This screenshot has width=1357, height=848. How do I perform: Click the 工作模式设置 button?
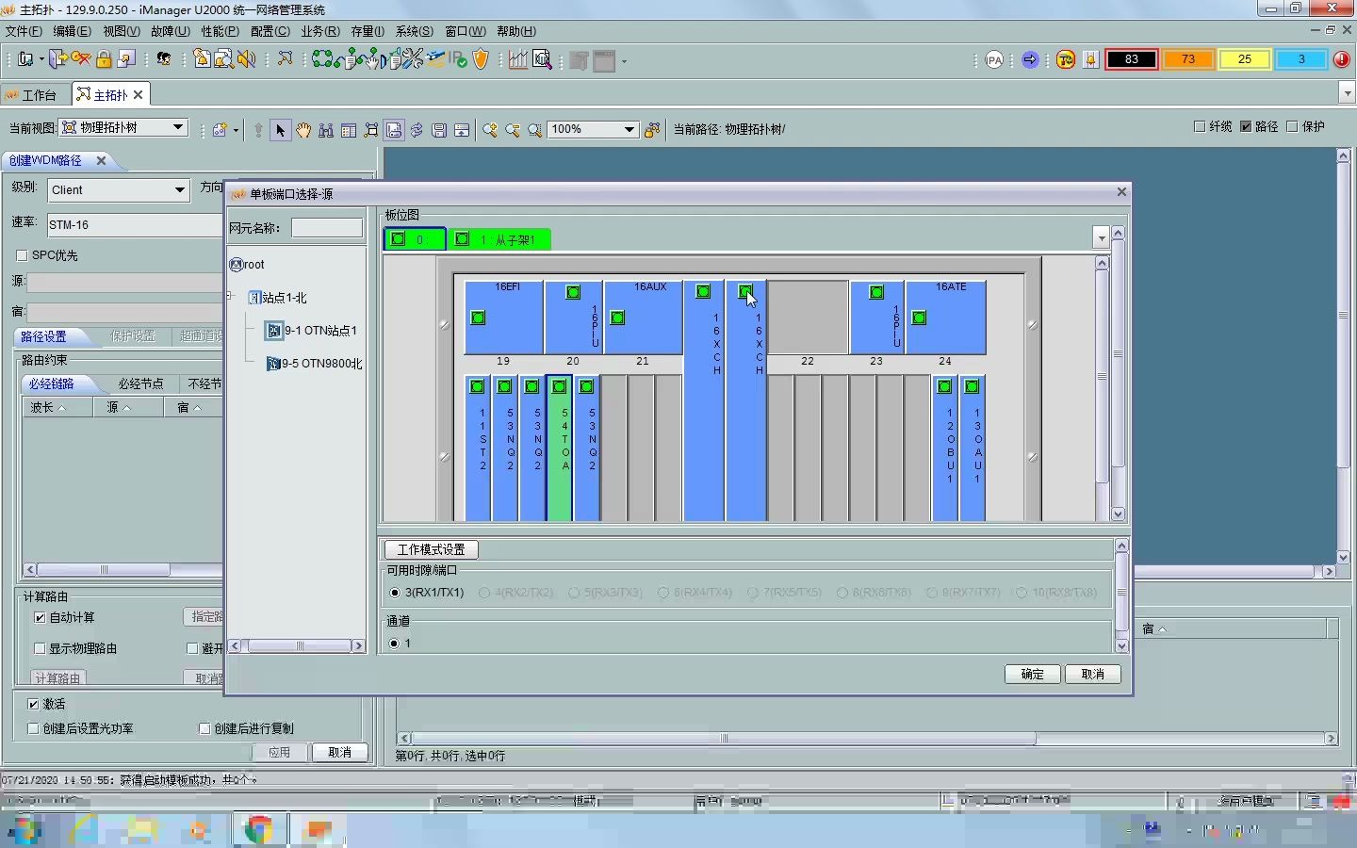coord(431,549)
